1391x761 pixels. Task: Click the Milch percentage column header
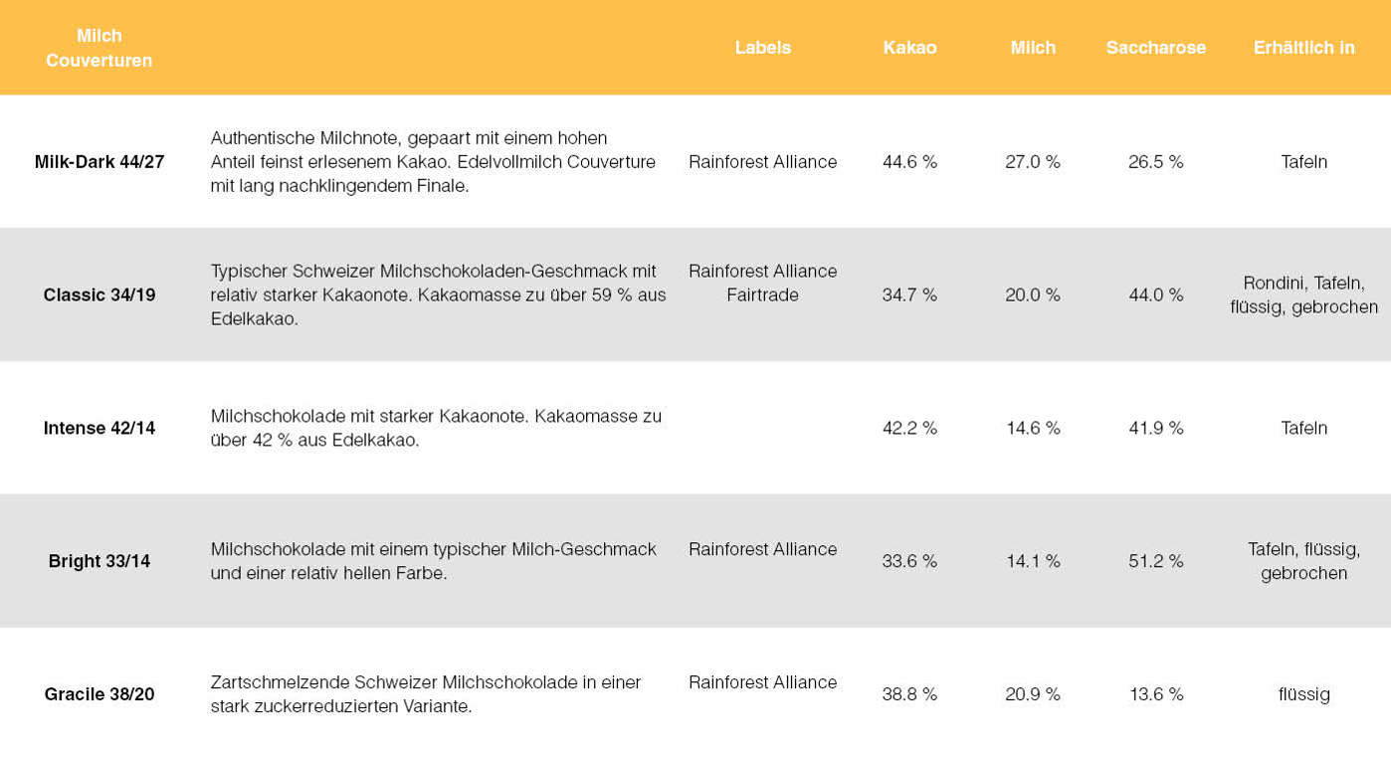coord(1033,48)
